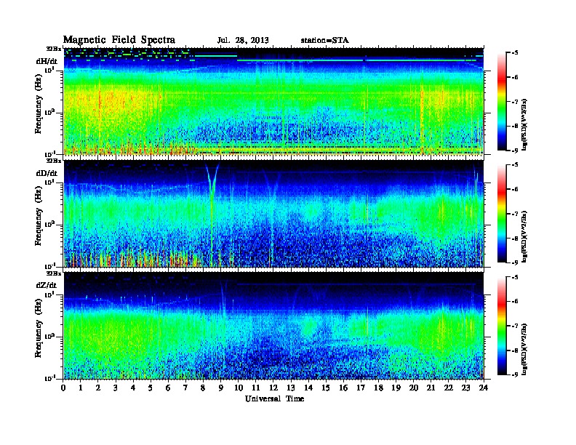Click the "-9" tick on dZ/dt color bar
The width and height of the screenshot is (576, 445).
(515, 374)
